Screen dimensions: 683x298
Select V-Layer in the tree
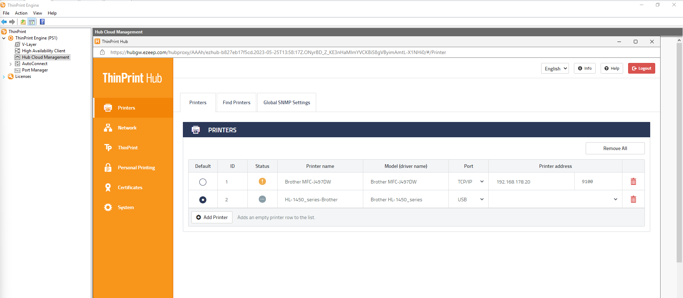pyautogui.click(x=29, y=44)
